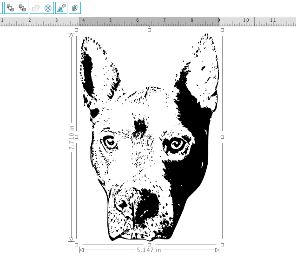Click the 7.710 in height label
The height and width of the screenshot is (271, 296).
click(x=72, y=137)
